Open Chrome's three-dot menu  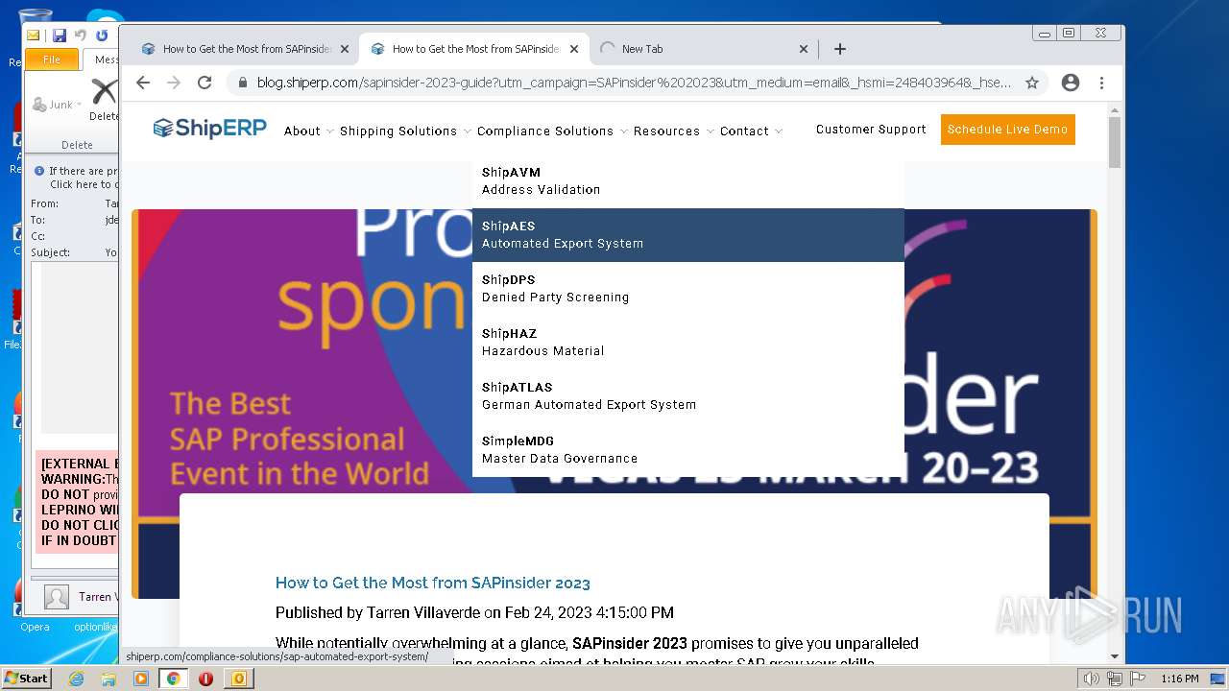click(1101, 83)
